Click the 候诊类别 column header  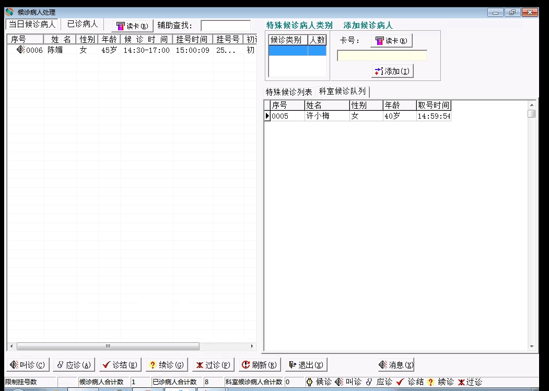pyautogui.click(x=288, y=40)
